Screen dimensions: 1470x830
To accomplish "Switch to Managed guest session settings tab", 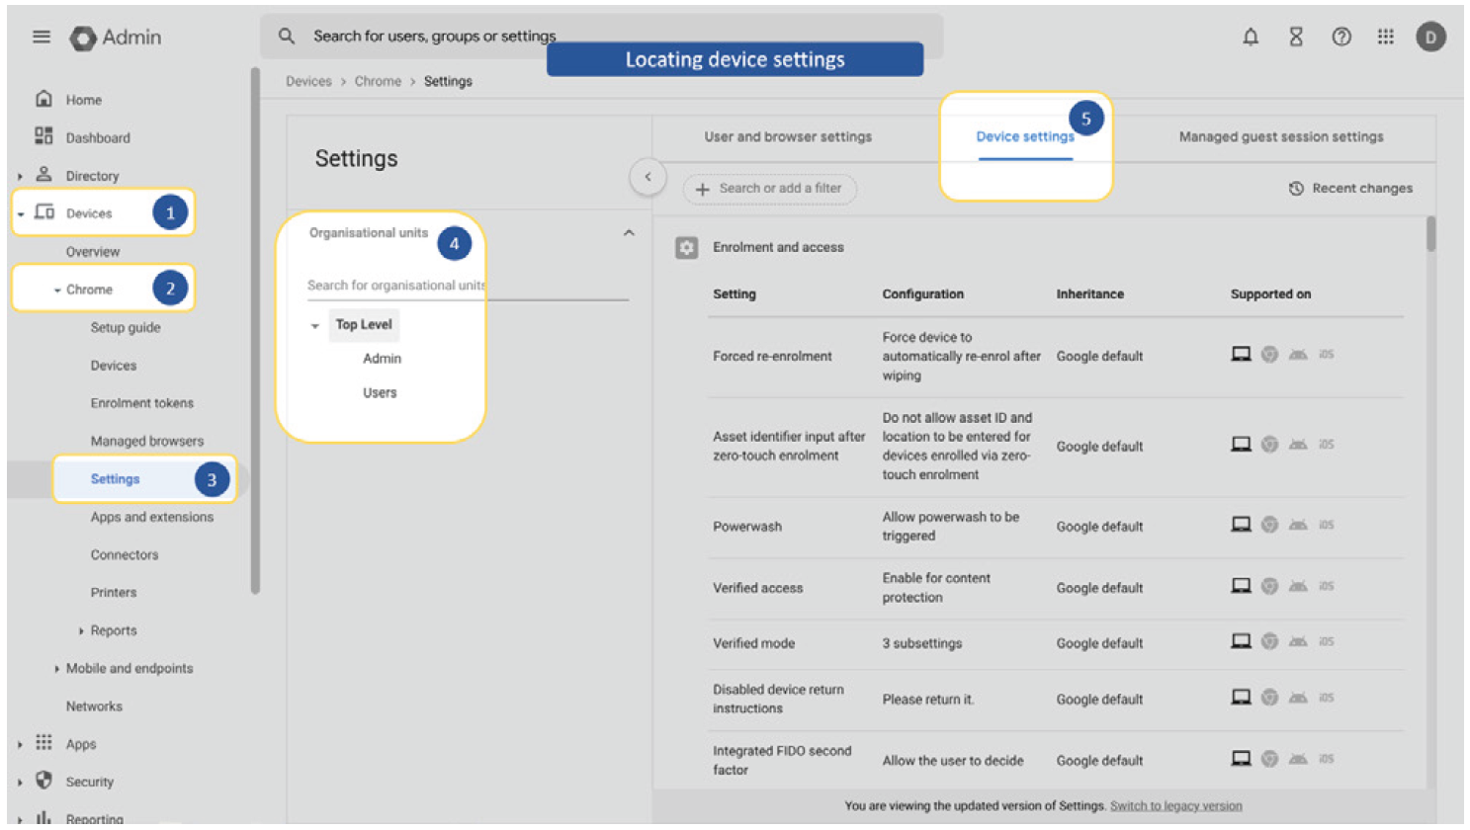I will [x=1281, y=136].
